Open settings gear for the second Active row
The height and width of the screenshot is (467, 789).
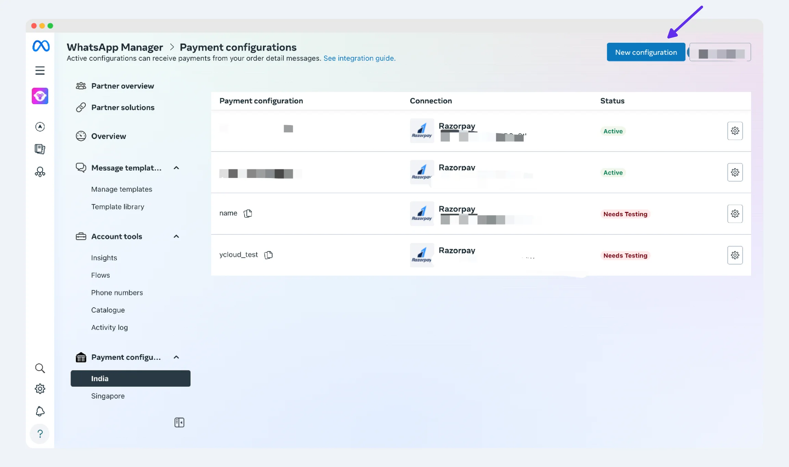coord(735,172)
